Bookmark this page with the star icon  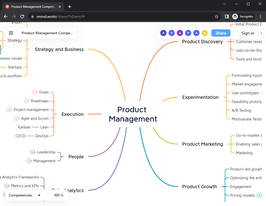(217, 16)
